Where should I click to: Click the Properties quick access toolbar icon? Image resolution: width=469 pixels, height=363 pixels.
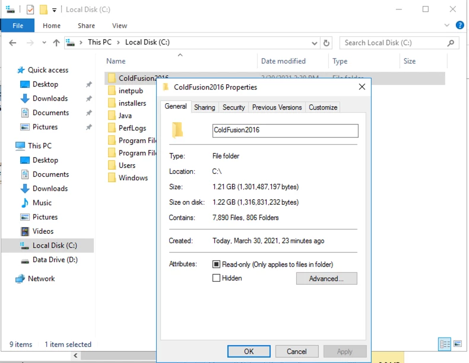30,9
